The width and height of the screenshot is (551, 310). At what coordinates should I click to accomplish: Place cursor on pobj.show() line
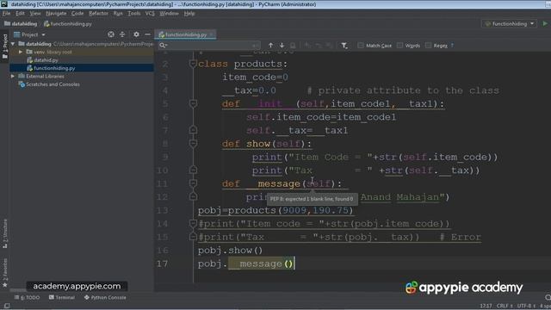230,251
